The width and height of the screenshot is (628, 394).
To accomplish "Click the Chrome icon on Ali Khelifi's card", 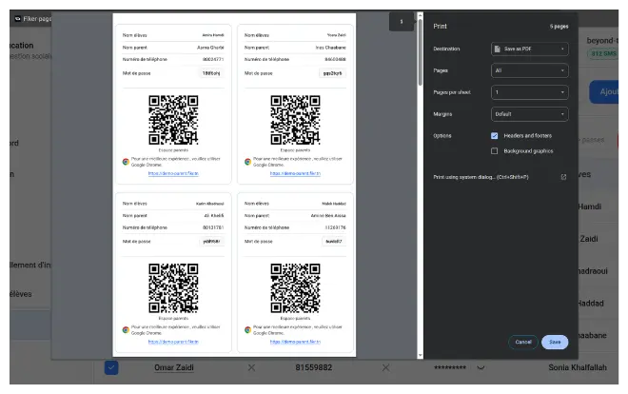I will tap(126, 330).
